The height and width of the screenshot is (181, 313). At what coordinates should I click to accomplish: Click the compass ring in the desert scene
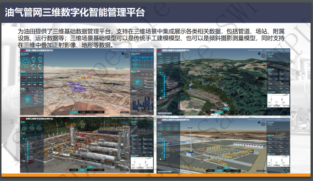tap(127, 56)
